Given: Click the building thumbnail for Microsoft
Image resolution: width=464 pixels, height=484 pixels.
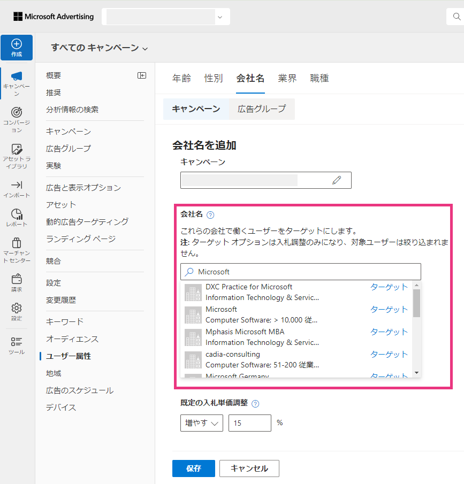Looking at the screenshot, I should click(x=193, y=315).
